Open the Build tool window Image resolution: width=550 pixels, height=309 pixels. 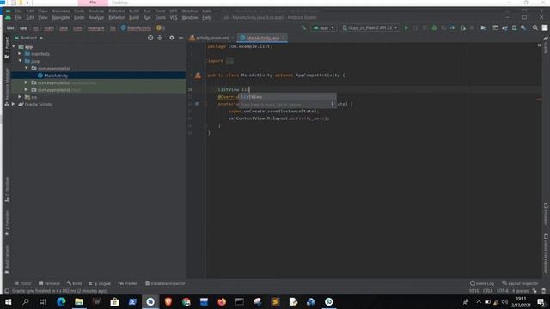tap(75, 283)
